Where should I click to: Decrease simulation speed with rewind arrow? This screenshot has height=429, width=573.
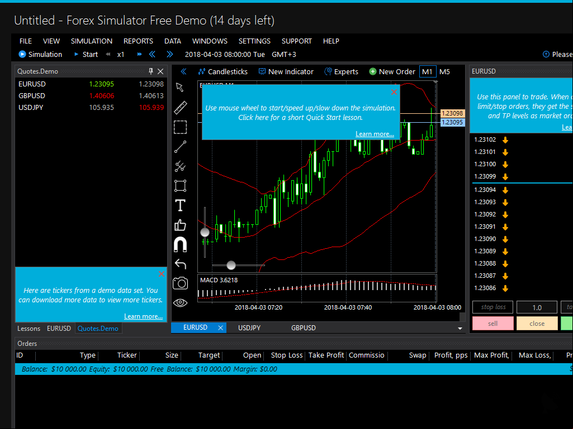(x=108, y=54)
